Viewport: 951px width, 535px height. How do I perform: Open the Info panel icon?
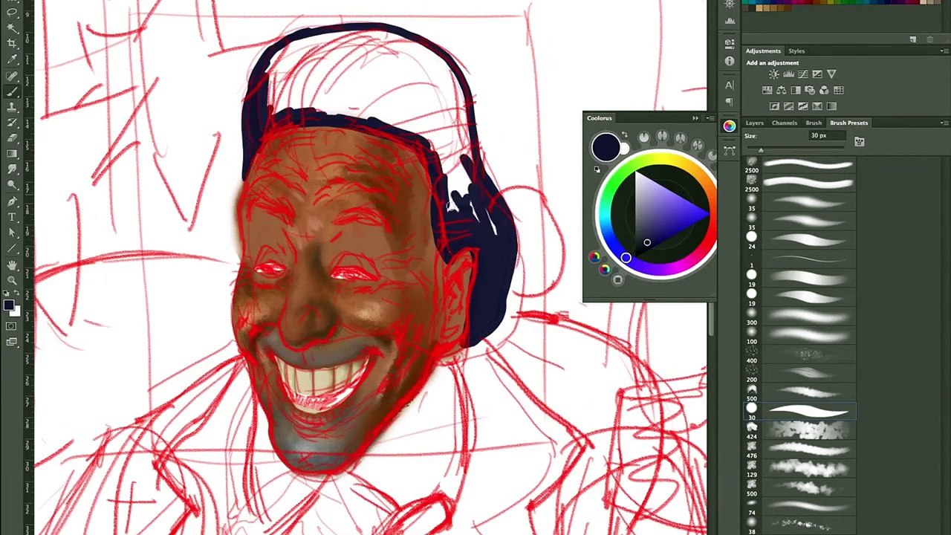pos(729,61)
